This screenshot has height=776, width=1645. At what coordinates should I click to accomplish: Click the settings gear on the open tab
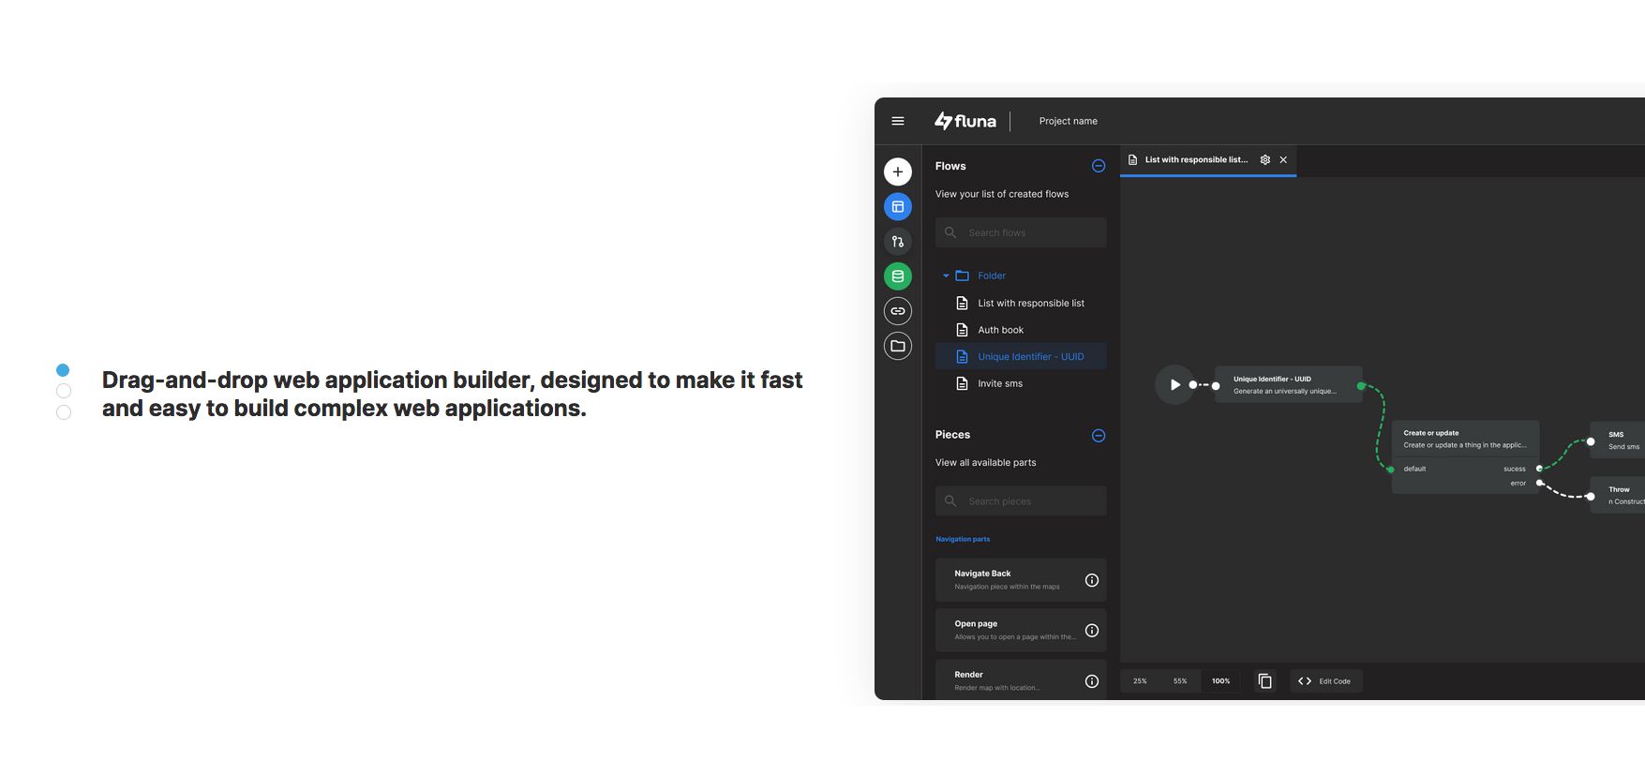pyautogui.click(x=1264, y=160)
